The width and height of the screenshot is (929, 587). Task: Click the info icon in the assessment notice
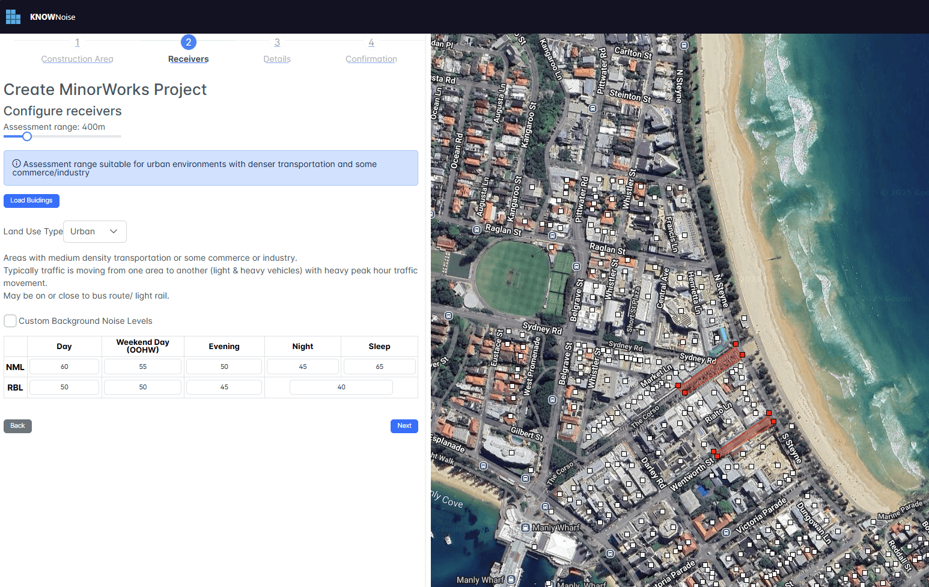(x=17, y=163)
